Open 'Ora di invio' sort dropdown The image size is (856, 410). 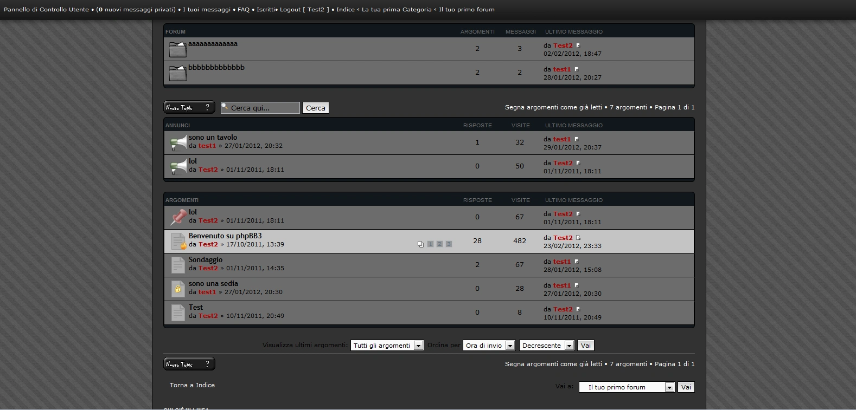pos(489,346)
